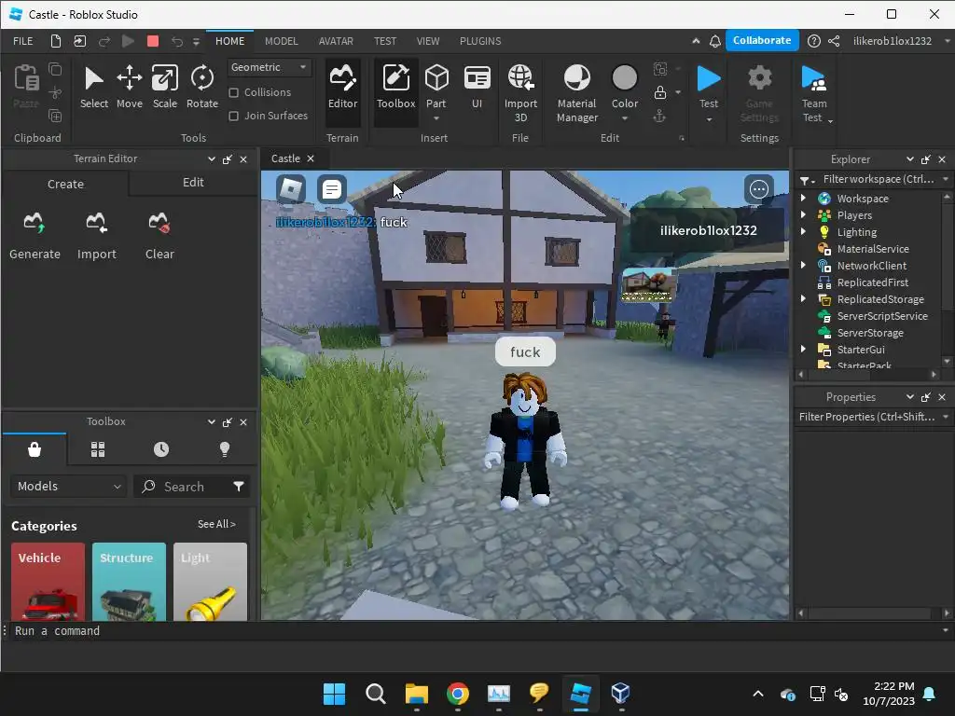
Task: Expand the Lighting node
Action: [x=803, y=231]
